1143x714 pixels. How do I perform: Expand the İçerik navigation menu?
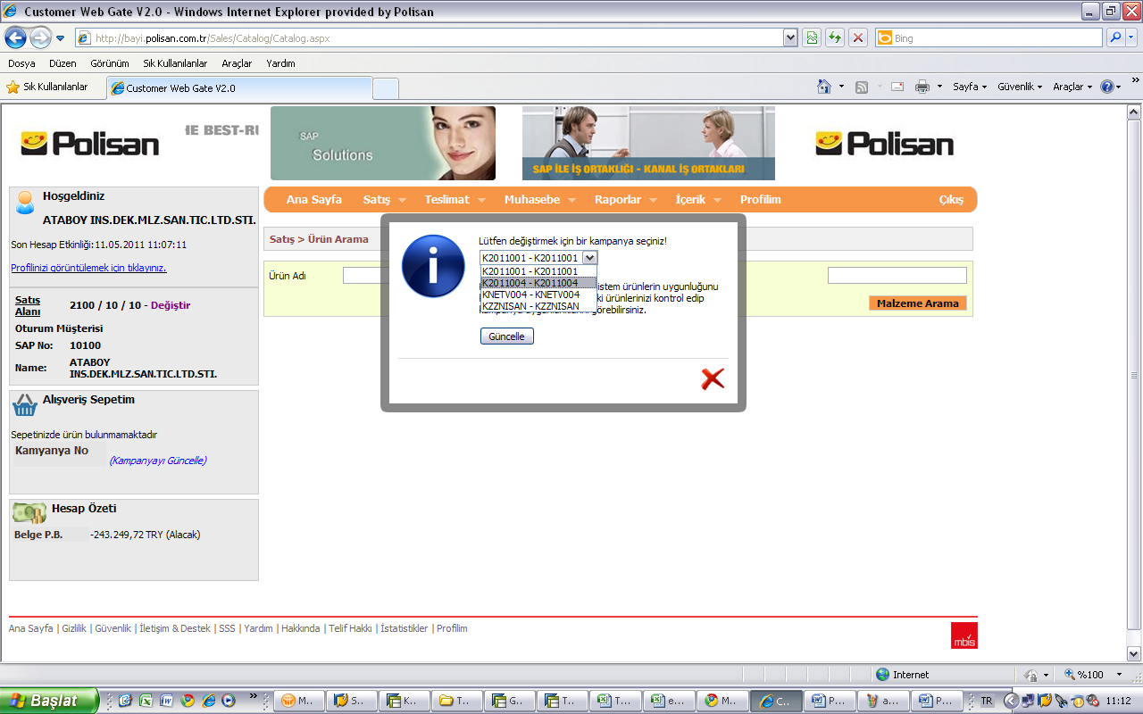(698, 200)
